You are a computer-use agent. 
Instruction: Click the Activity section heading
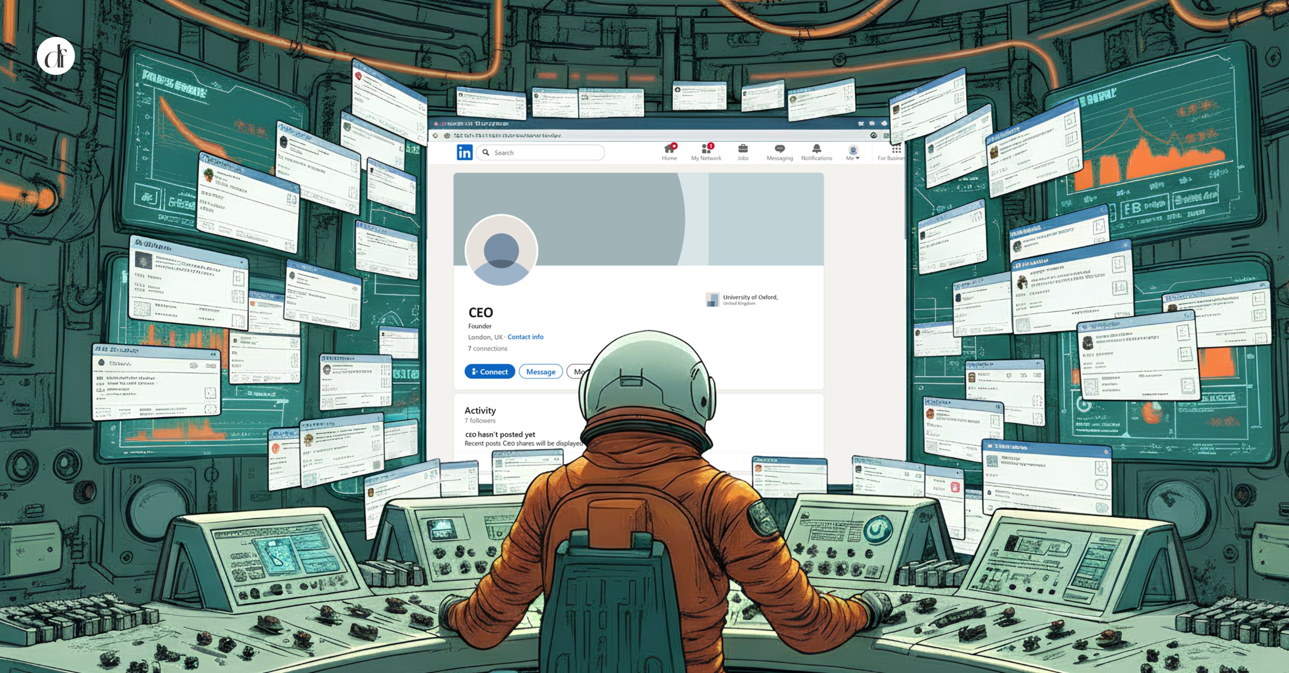[x=480, y=411]
